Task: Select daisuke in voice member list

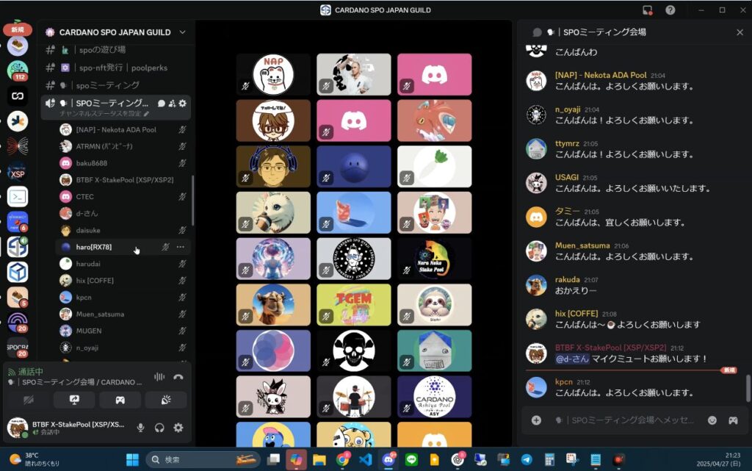Action: point(123,230)
